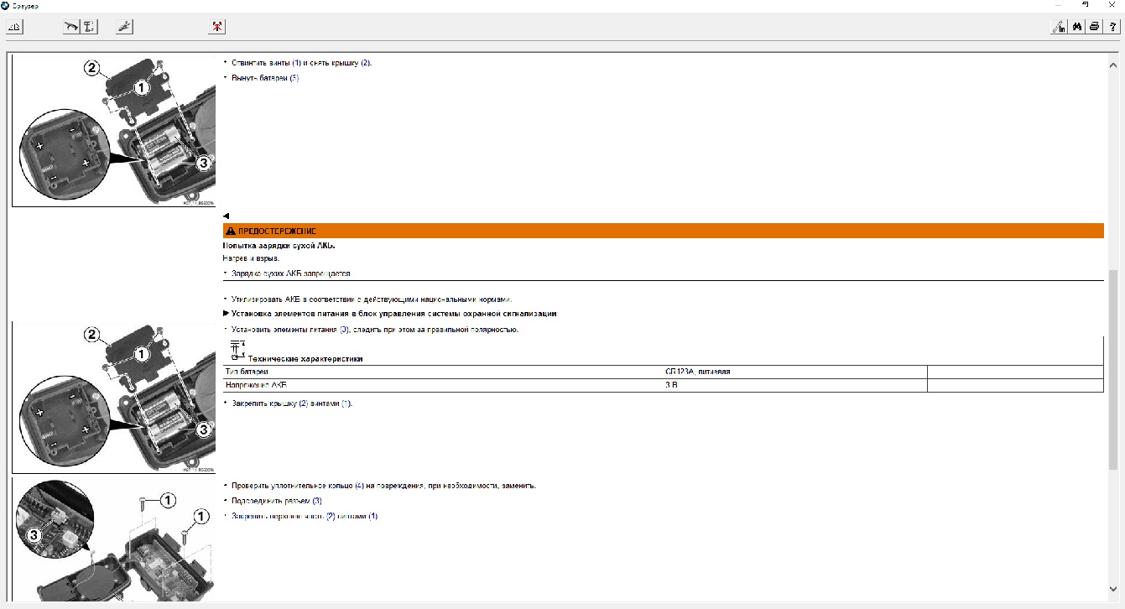The height and width of the screenshot is (609, 1125).
Task: Click the BMW logo in title bar
Action: point(5,5)
